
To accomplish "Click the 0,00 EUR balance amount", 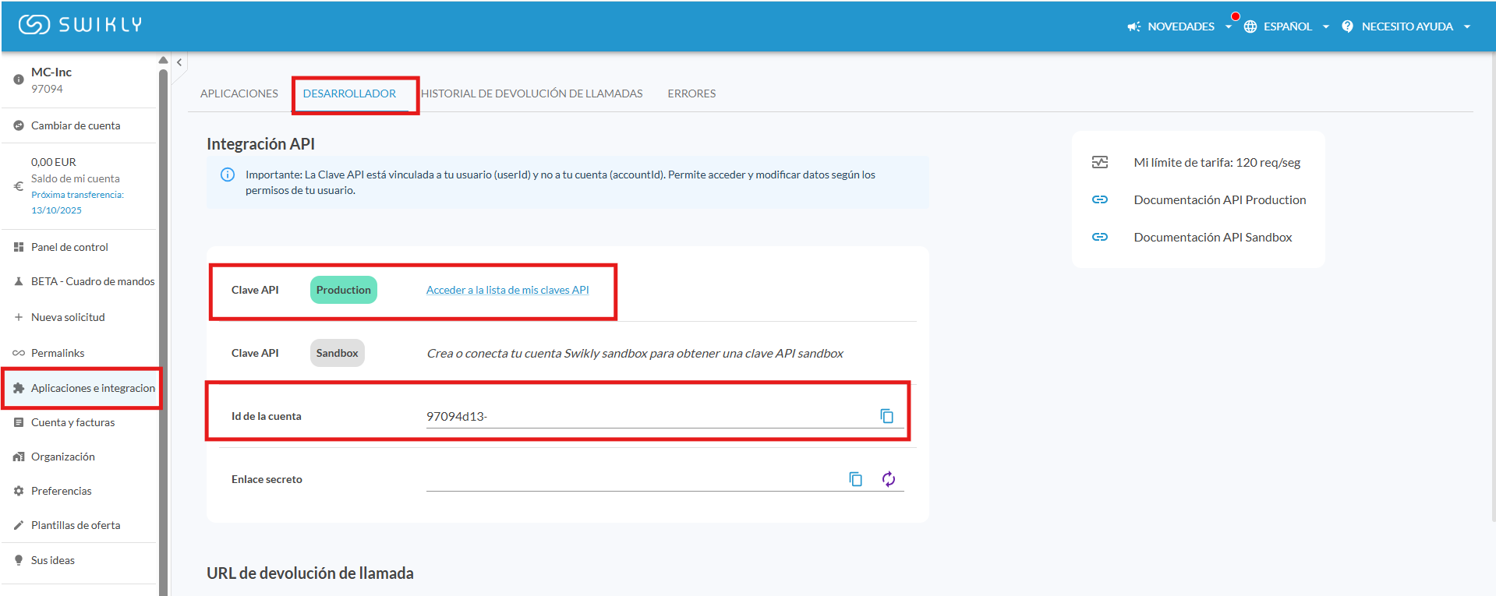I will (x=54, y=162).
